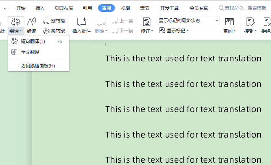
Task: Switch to the 视图 tab
Action: click(126, 8)
